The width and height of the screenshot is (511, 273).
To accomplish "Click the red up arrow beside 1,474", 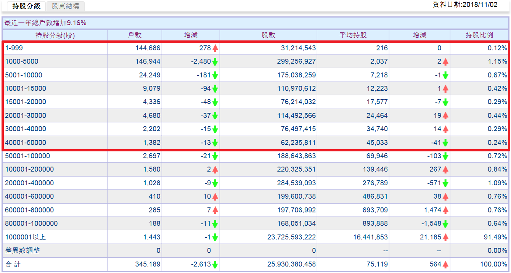I will pyautogui.click(x=445, y=210).
